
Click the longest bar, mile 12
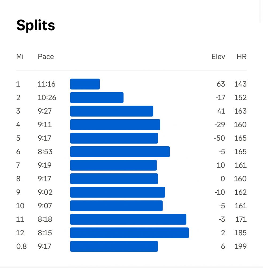(x=129, y=233)
